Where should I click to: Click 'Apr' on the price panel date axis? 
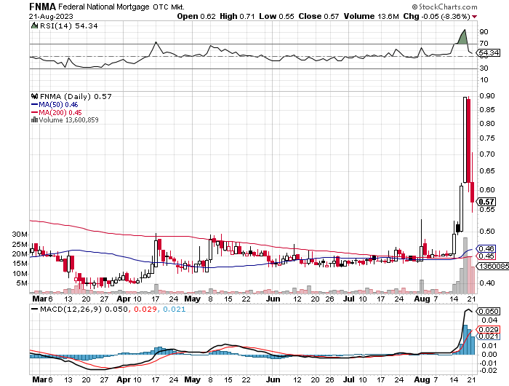coord(124,299)
